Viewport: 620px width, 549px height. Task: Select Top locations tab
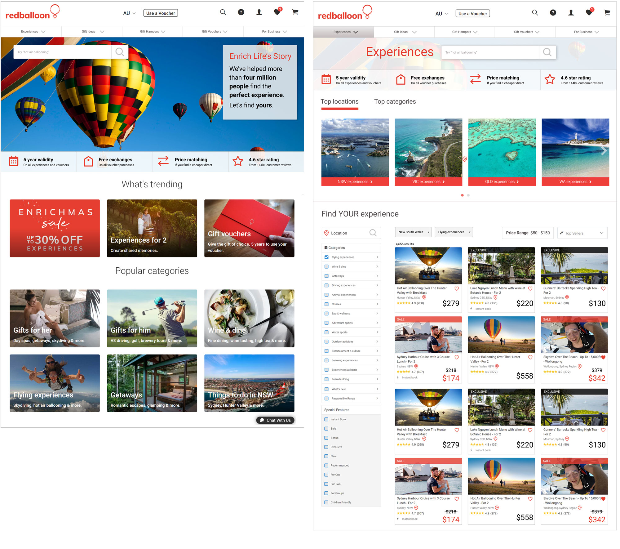(x=339, y=101)
